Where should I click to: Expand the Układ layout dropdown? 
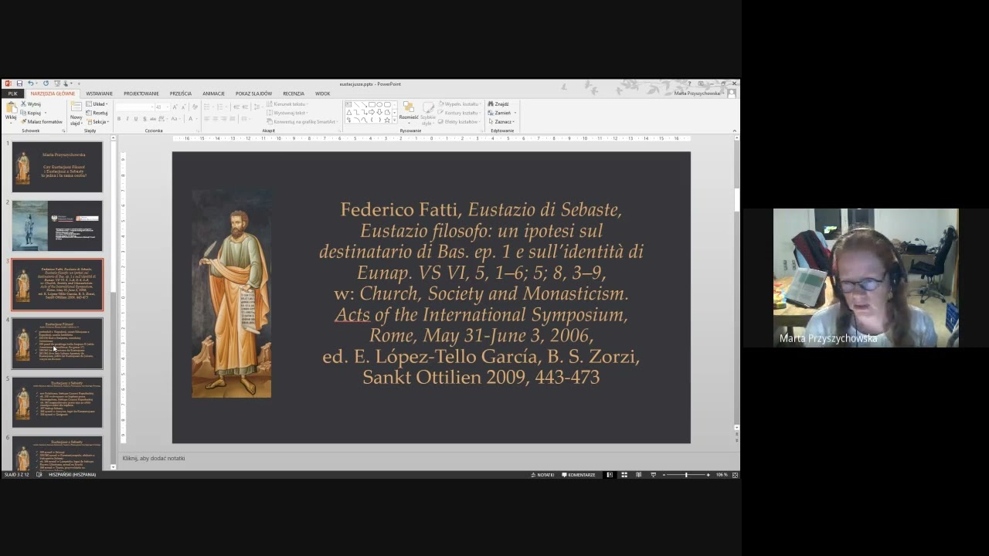(x=98, y=104)
